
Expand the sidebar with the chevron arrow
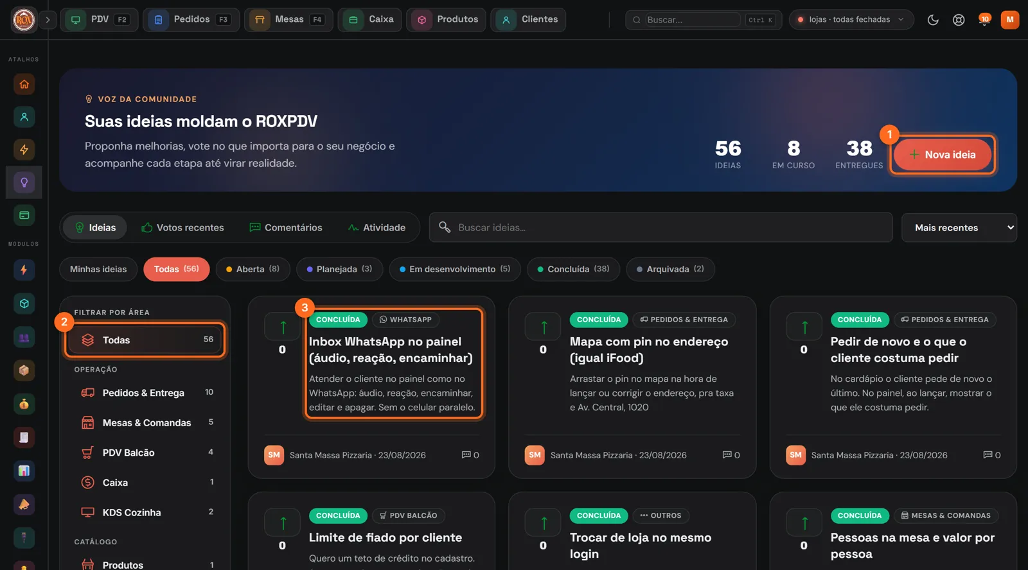click(x=48, y=20)
